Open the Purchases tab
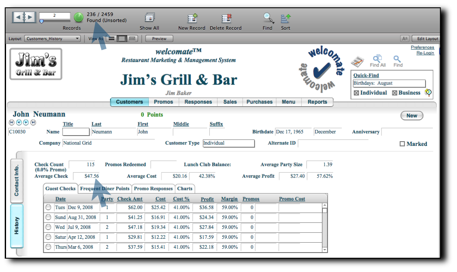457x272 pixels. [259, 102]
